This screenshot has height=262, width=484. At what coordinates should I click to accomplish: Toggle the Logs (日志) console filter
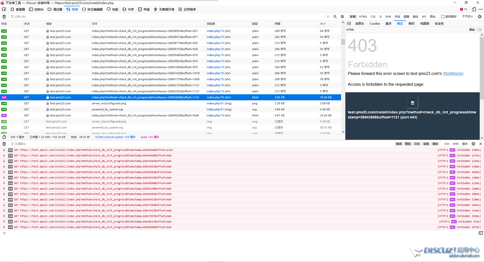[417, 144]
